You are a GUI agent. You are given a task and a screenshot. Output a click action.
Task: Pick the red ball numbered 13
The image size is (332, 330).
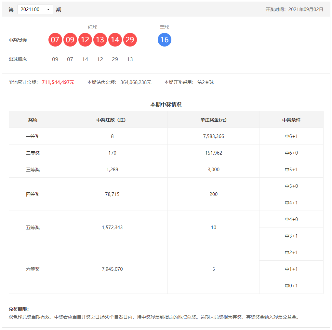pos(100,40)
